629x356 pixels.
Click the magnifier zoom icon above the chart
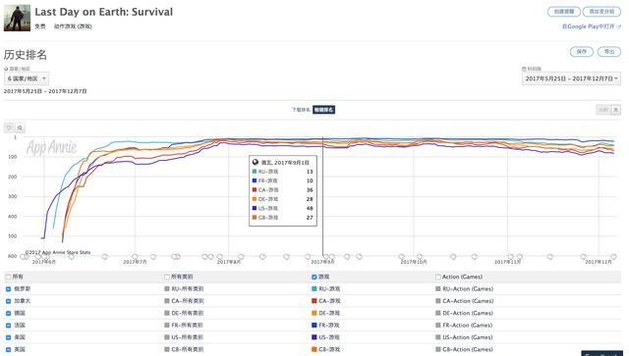[x=20, y=128]
